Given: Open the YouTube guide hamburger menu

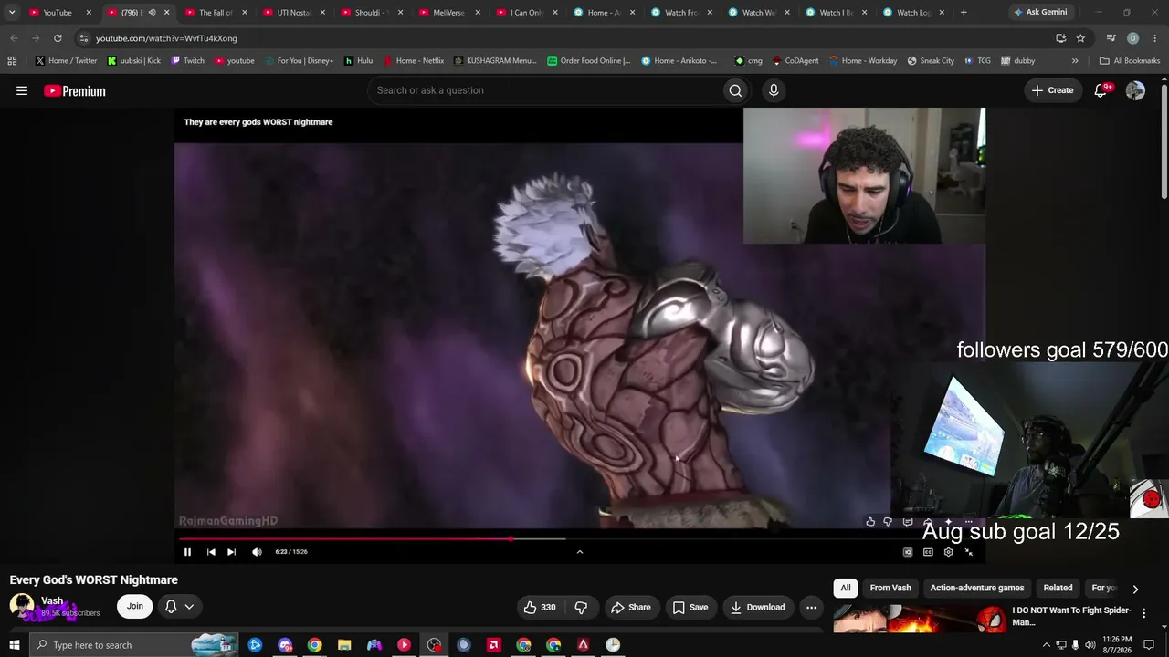Looking at the screenshot, I should point(22,90).
